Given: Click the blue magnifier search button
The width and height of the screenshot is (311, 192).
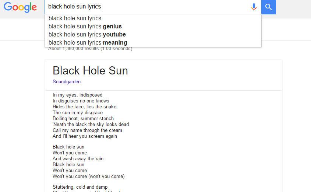Looking at the screenshot, I should click(x=269, y=7).
